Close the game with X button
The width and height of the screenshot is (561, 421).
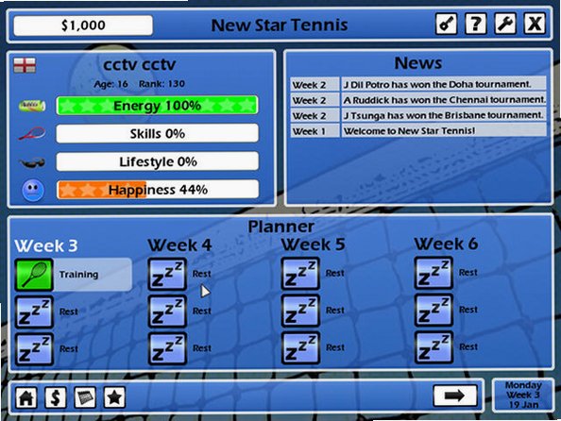(535, 24)
